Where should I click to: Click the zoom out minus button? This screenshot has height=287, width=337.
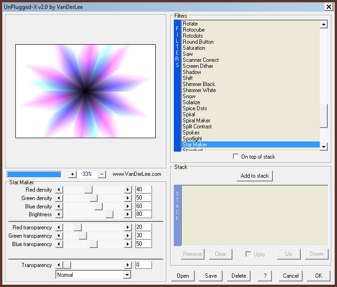click(102, 174)
